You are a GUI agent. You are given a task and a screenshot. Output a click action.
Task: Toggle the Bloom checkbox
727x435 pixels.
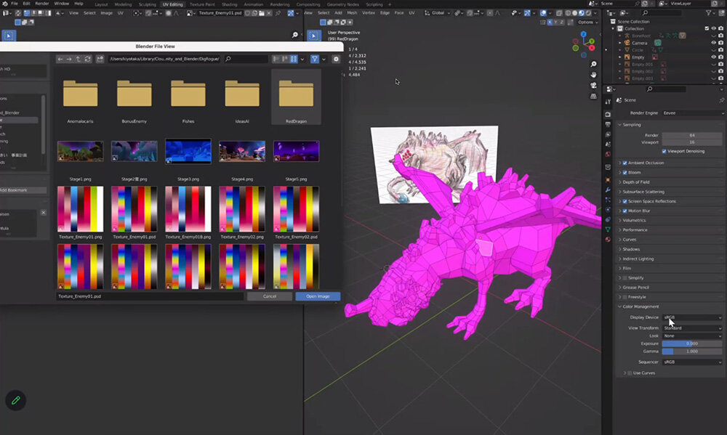click(x=624, y=173)
